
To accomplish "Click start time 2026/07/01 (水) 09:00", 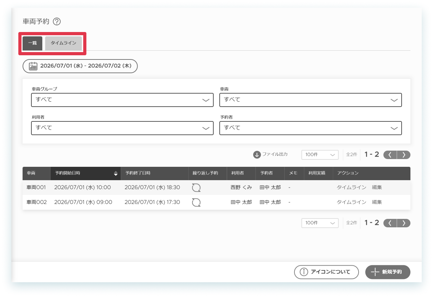I will pos(83,202).
